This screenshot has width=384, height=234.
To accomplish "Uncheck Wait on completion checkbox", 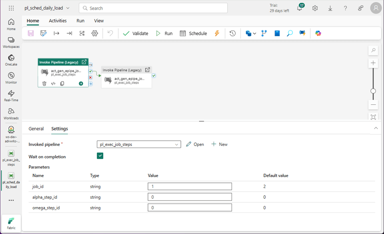I will tap(100, 156).
